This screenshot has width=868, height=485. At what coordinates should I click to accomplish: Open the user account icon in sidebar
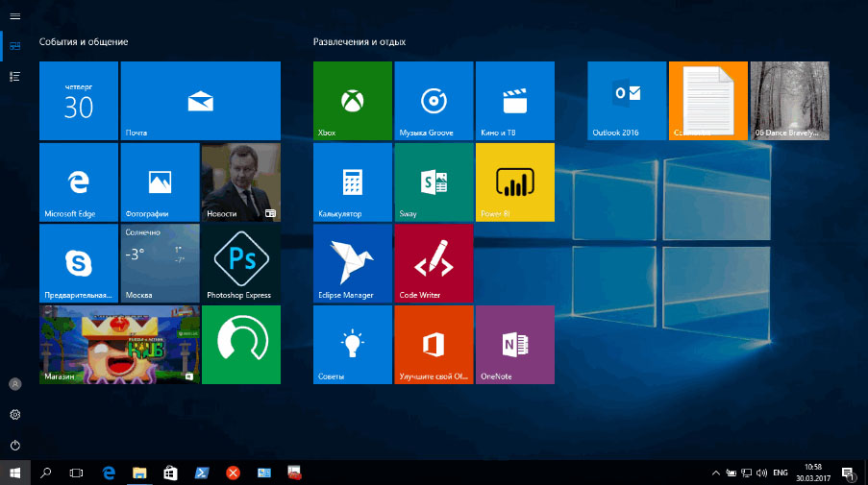tap(15, 384)
